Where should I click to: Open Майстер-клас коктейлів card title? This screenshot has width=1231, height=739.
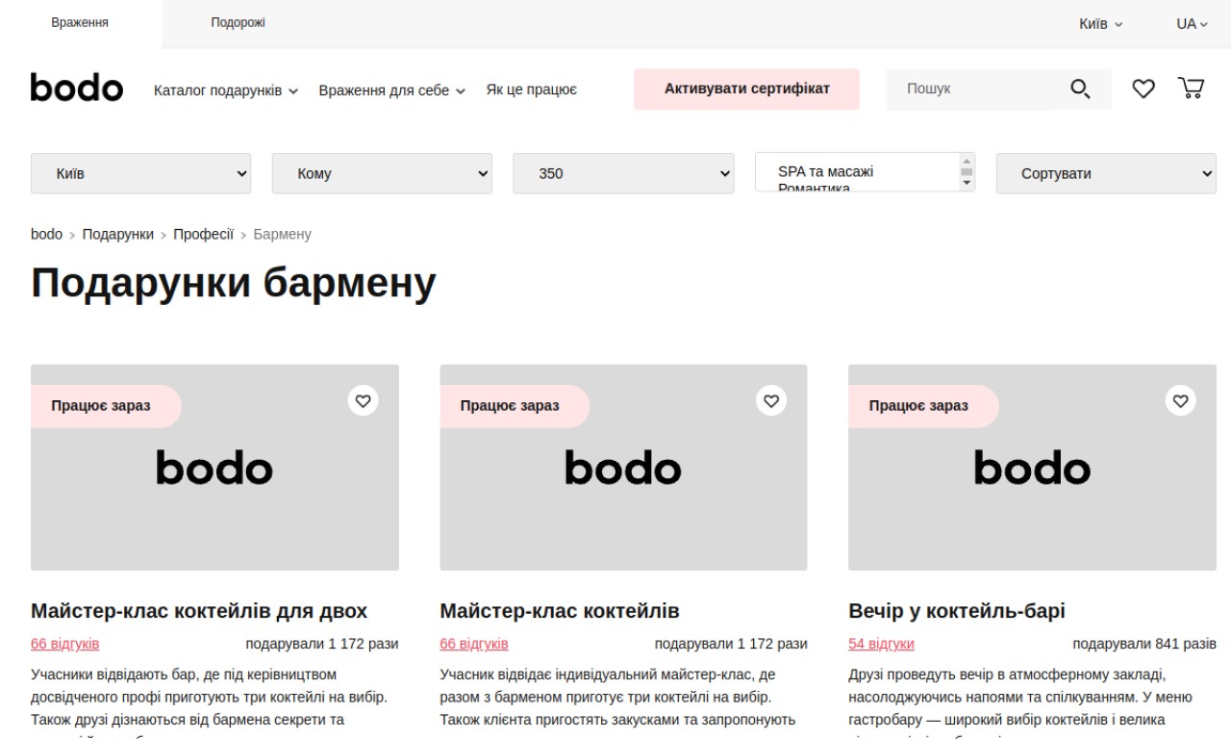[560, 611]
